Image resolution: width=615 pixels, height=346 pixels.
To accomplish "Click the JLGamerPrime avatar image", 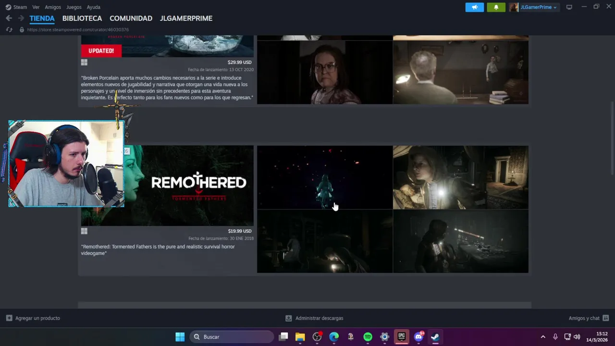I will [x=514, y=7].
